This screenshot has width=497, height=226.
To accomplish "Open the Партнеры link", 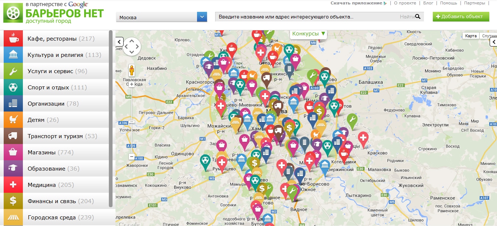I will [x=474, y=3].
